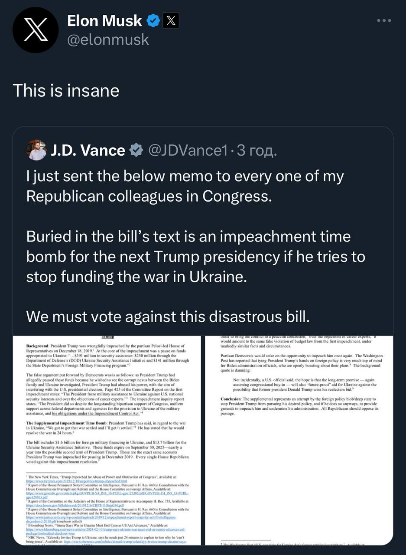Screen dimensions: 406x555
Task: Open the nytimes.com footnote link in memo
Action: pos(70,481)
